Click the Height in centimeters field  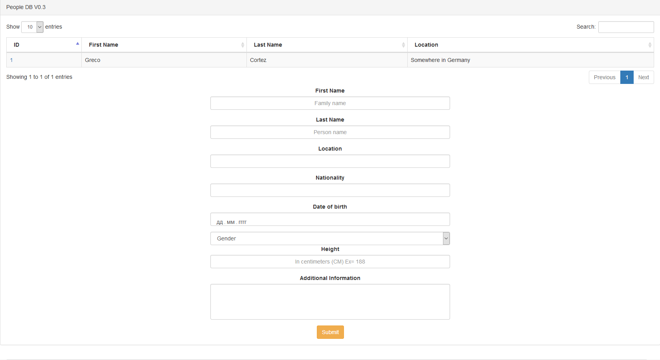tap(330, 262)
